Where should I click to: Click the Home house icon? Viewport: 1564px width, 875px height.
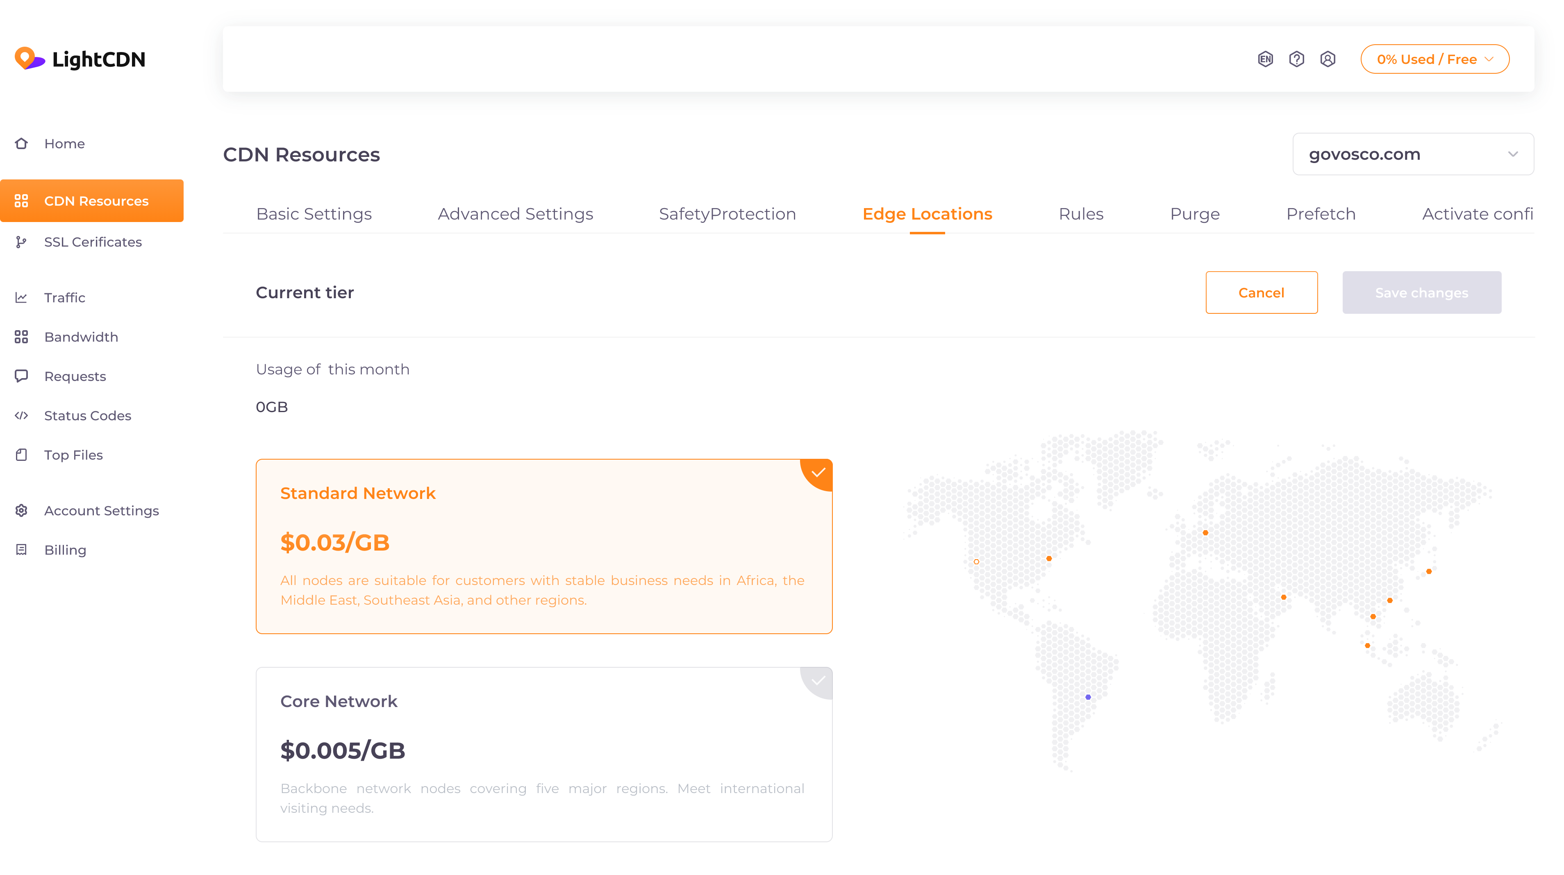(x=21, y=144)
